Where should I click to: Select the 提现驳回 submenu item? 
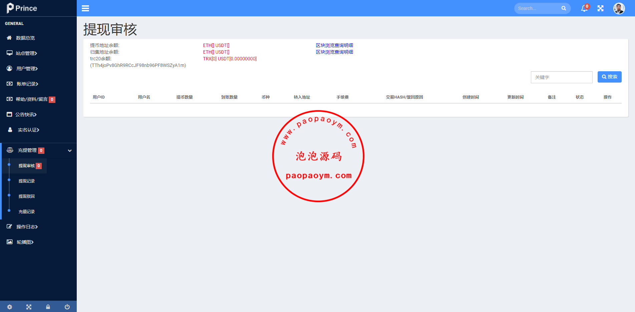[x=27, y=196]
